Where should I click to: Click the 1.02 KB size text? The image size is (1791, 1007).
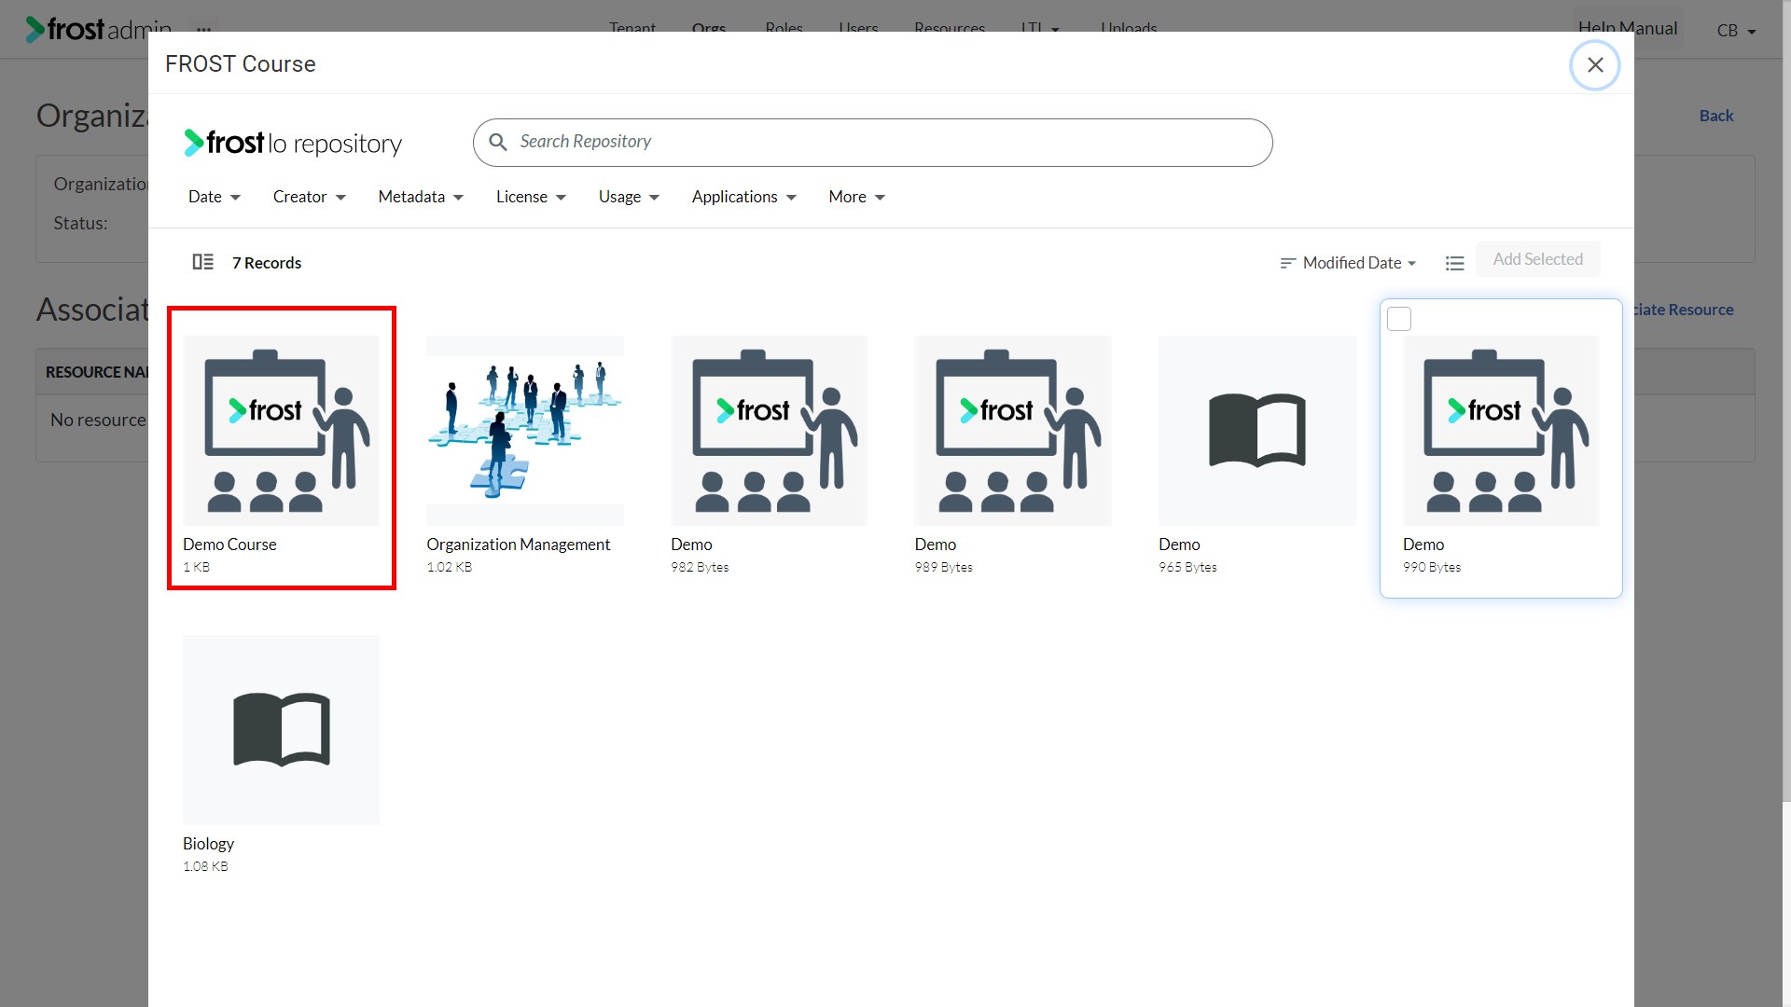tap(449, 567)
